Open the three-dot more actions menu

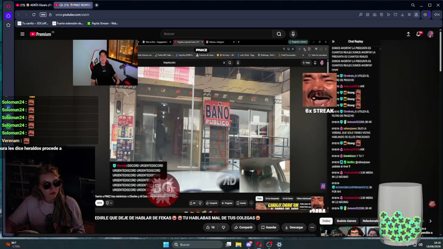pyautogui.click(x=312, y=227)
